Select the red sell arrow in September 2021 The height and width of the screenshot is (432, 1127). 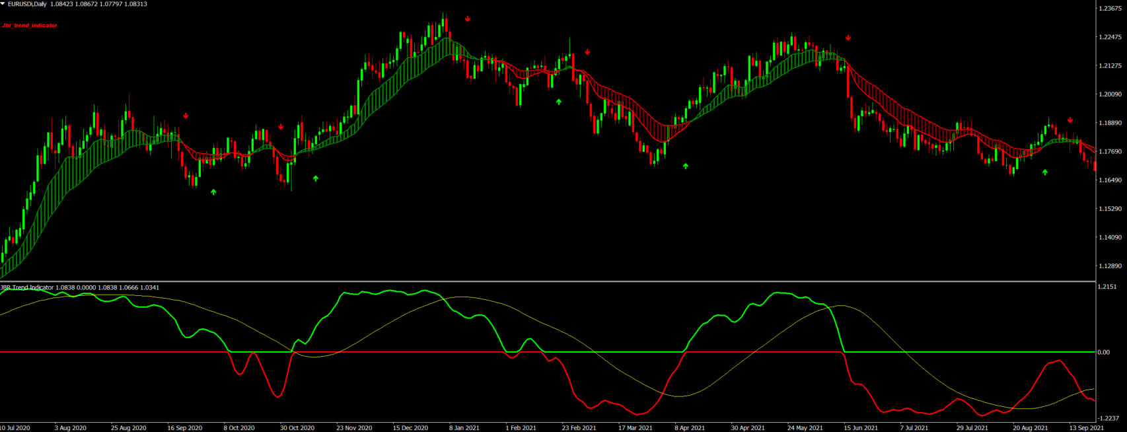point(1070,120)
